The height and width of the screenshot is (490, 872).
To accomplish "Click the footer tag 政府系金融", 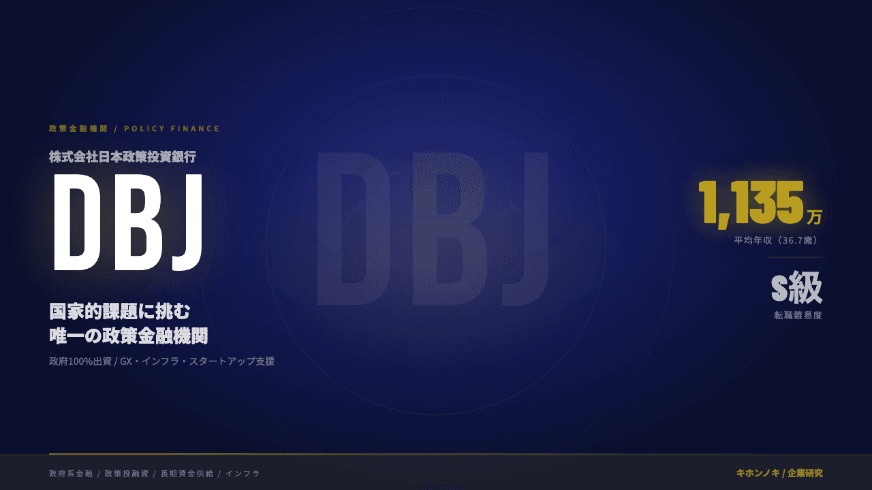I will click(71, 473).
